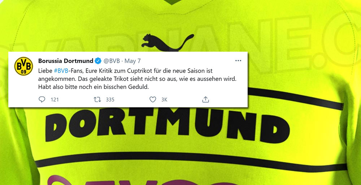Like the tweet with heart icon
361x185 pixels.
pyautogui.click(x=153, y=99)
